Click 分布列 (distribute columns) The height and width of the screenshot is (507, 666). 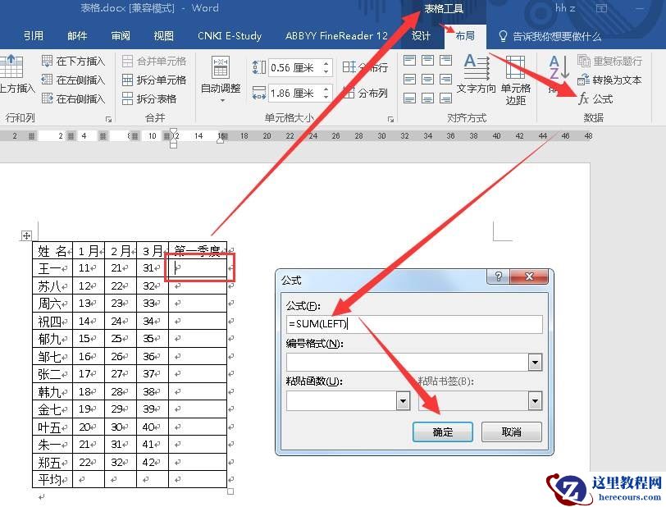pos(365,93)
